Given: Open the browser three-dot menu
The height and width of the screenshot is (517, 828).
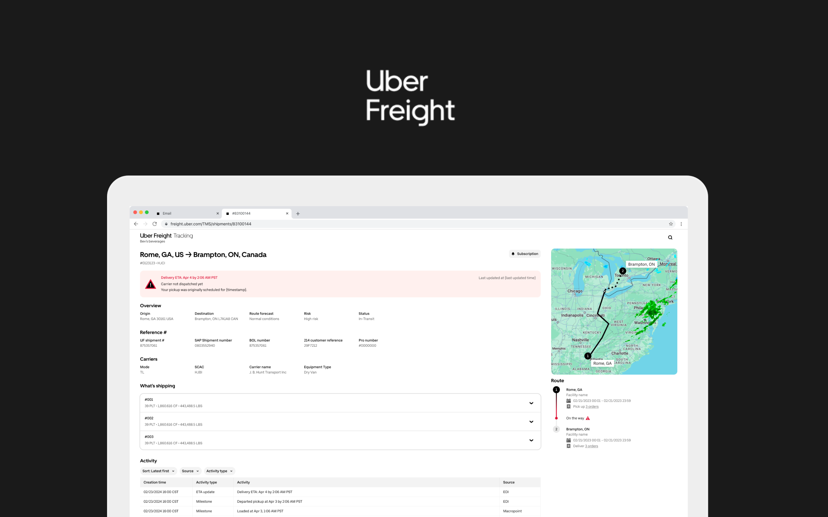Looking at the screenshot, I should click(681, 224).
